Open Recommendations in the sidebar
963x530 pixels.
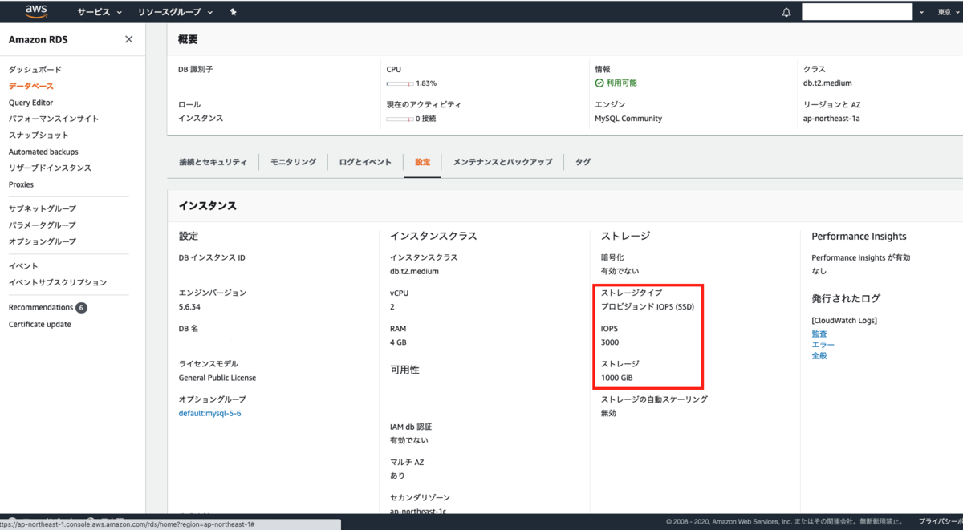tap(41, 308)
